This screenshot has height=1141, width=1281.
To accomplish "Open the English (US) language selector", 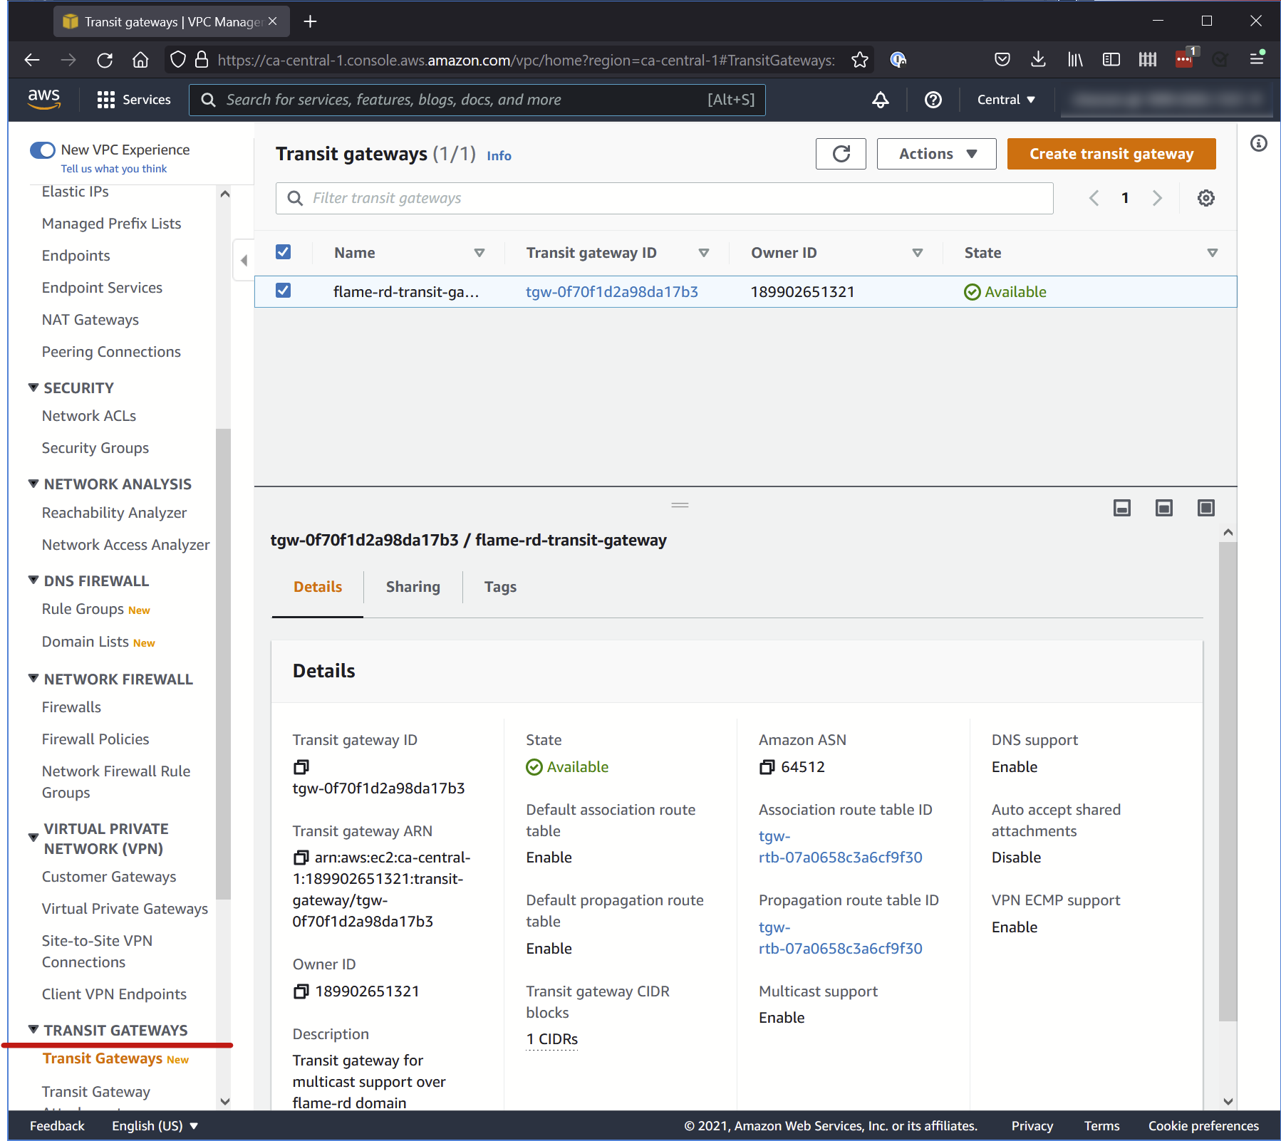I will [155, 1126].
